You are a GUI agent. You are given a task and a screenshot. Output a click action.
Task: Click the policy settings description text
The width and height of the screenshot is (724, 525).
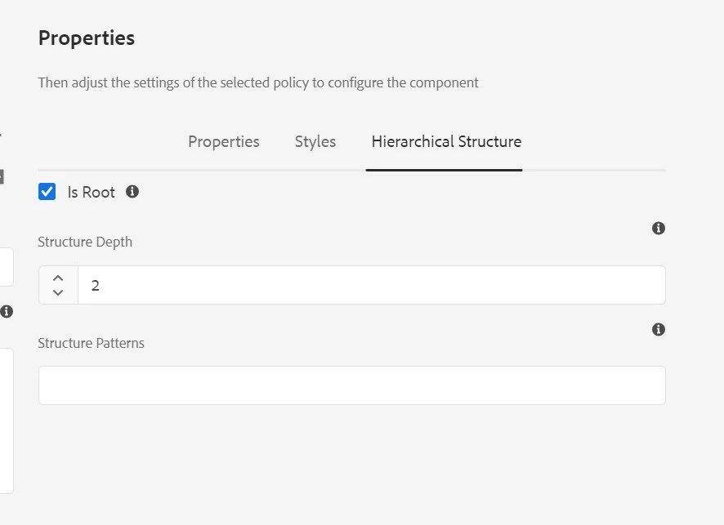258,82
